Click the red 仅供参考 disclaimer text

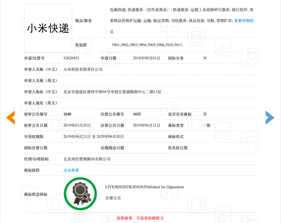pyautogui.click(x=140, y=218)
